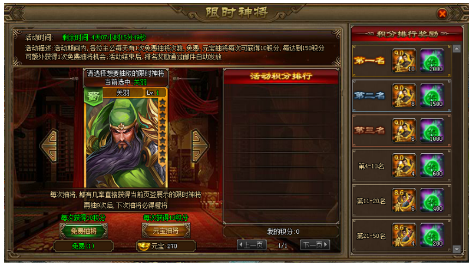Click first place 2000 soul orb icon
469x275 pixels.
point(432,61)
